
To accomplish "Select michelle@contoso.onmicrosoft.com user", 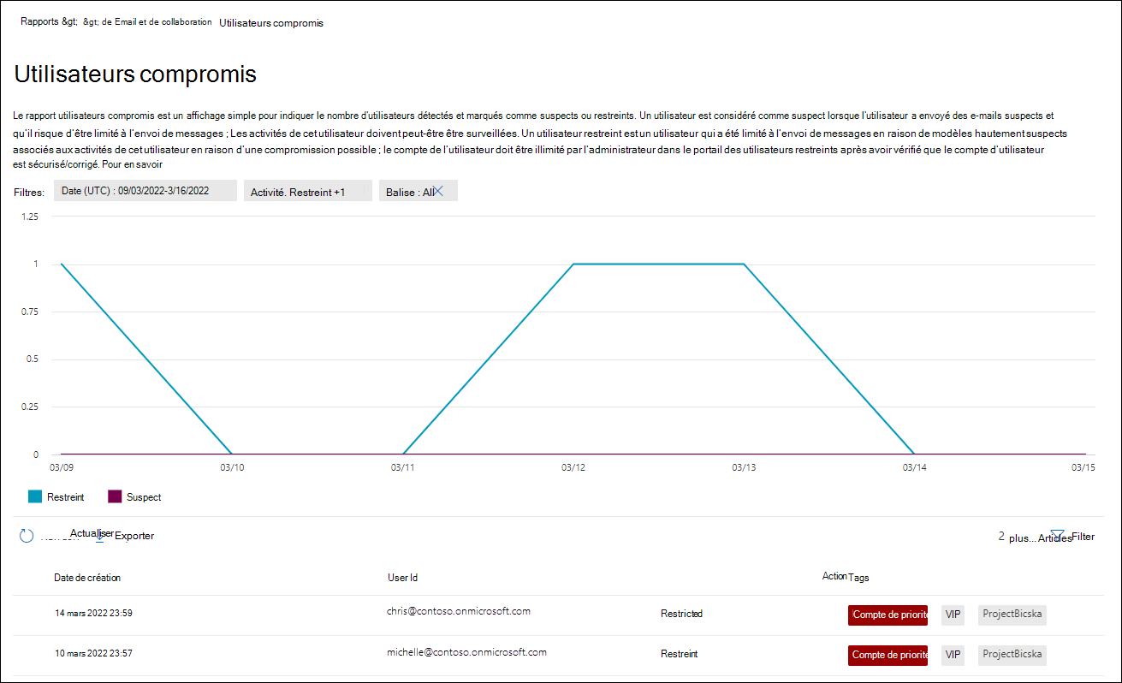I will pyautogui.click(x=466, y=651).
